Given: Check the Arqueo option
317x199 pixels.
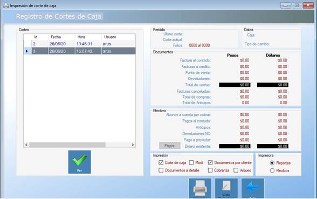Looking at the screenshot, I should (236, 170).
